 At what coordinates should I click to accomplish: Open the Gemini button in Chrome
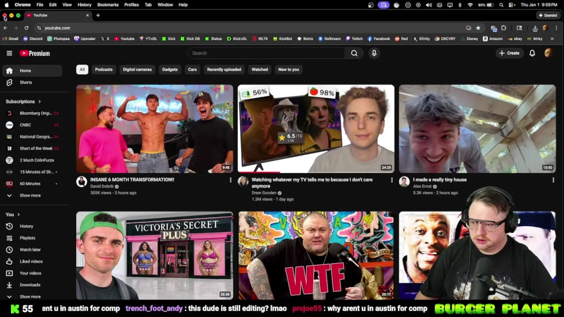click(x=548, y=15)
